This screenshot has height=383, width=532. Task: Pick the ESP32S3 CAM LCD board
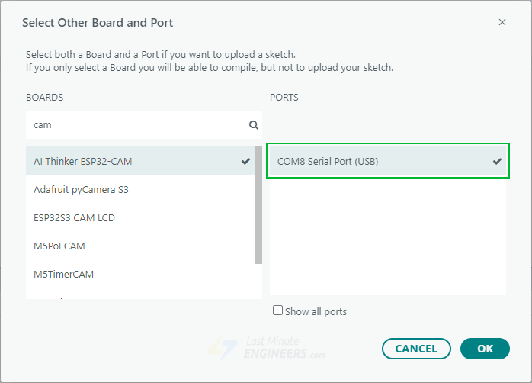(75, 217)
